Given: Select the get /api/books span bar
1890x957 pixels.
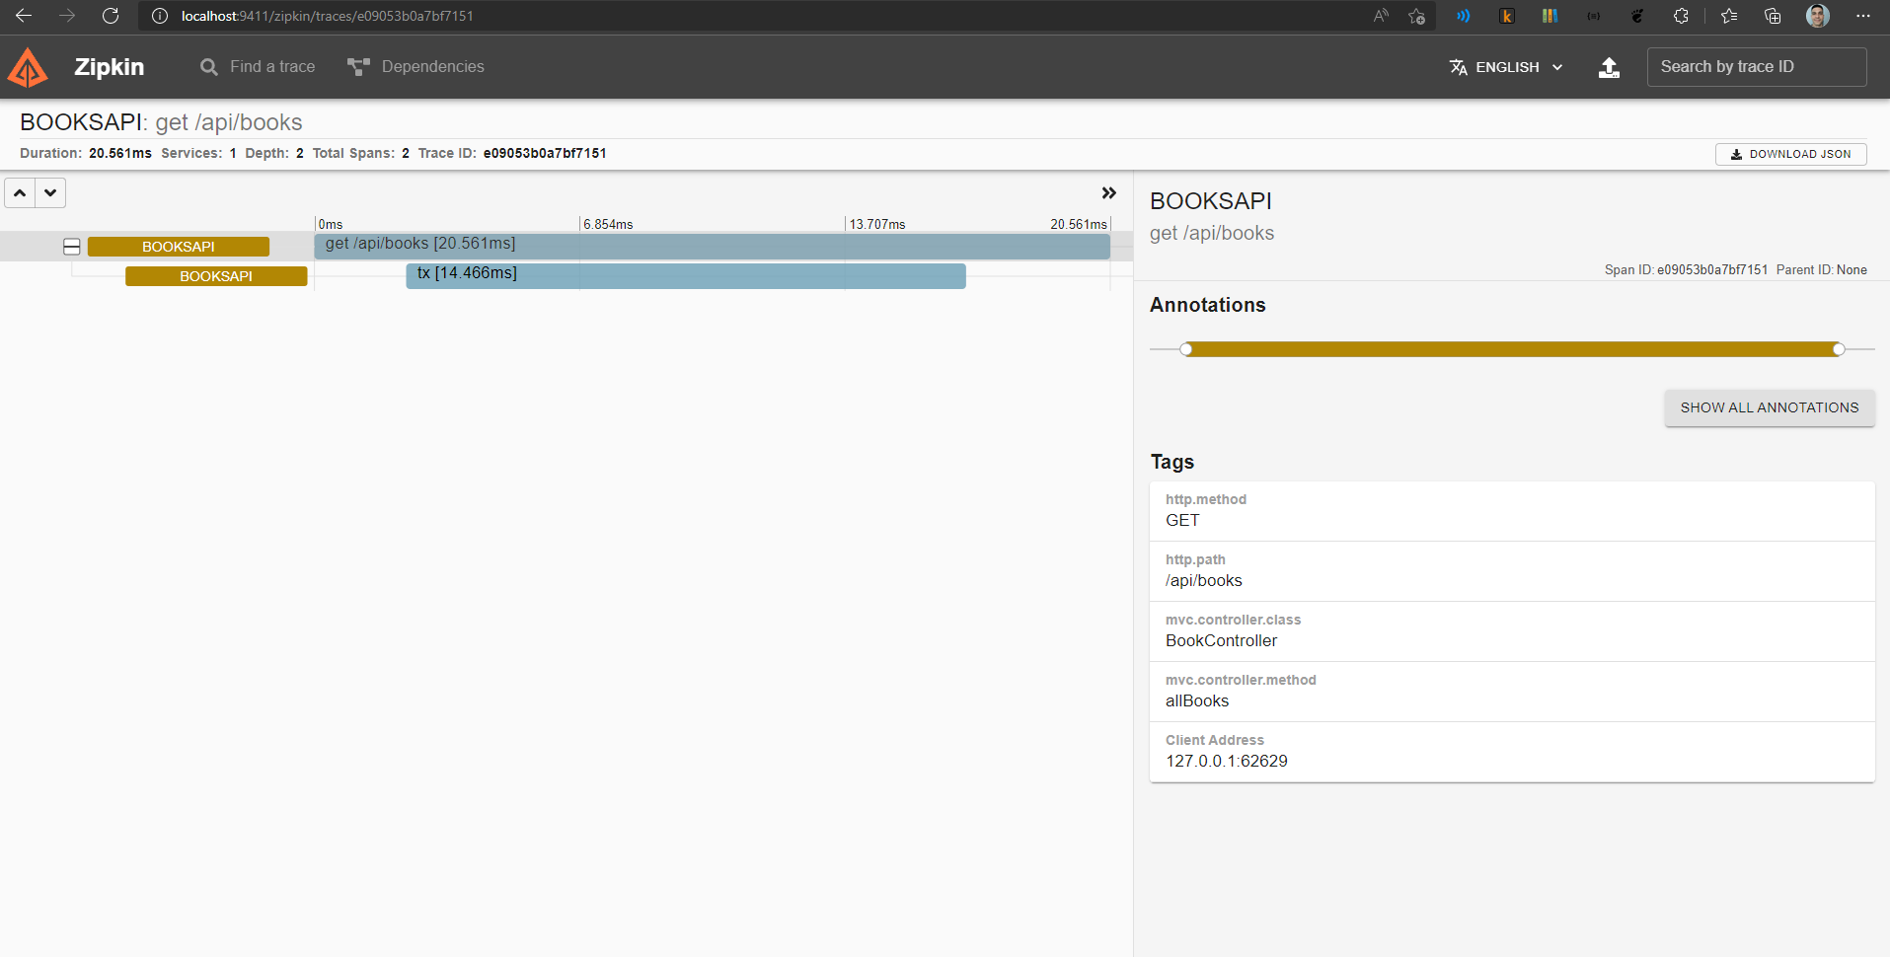Looking at the screenshot, I should point(713,246).
